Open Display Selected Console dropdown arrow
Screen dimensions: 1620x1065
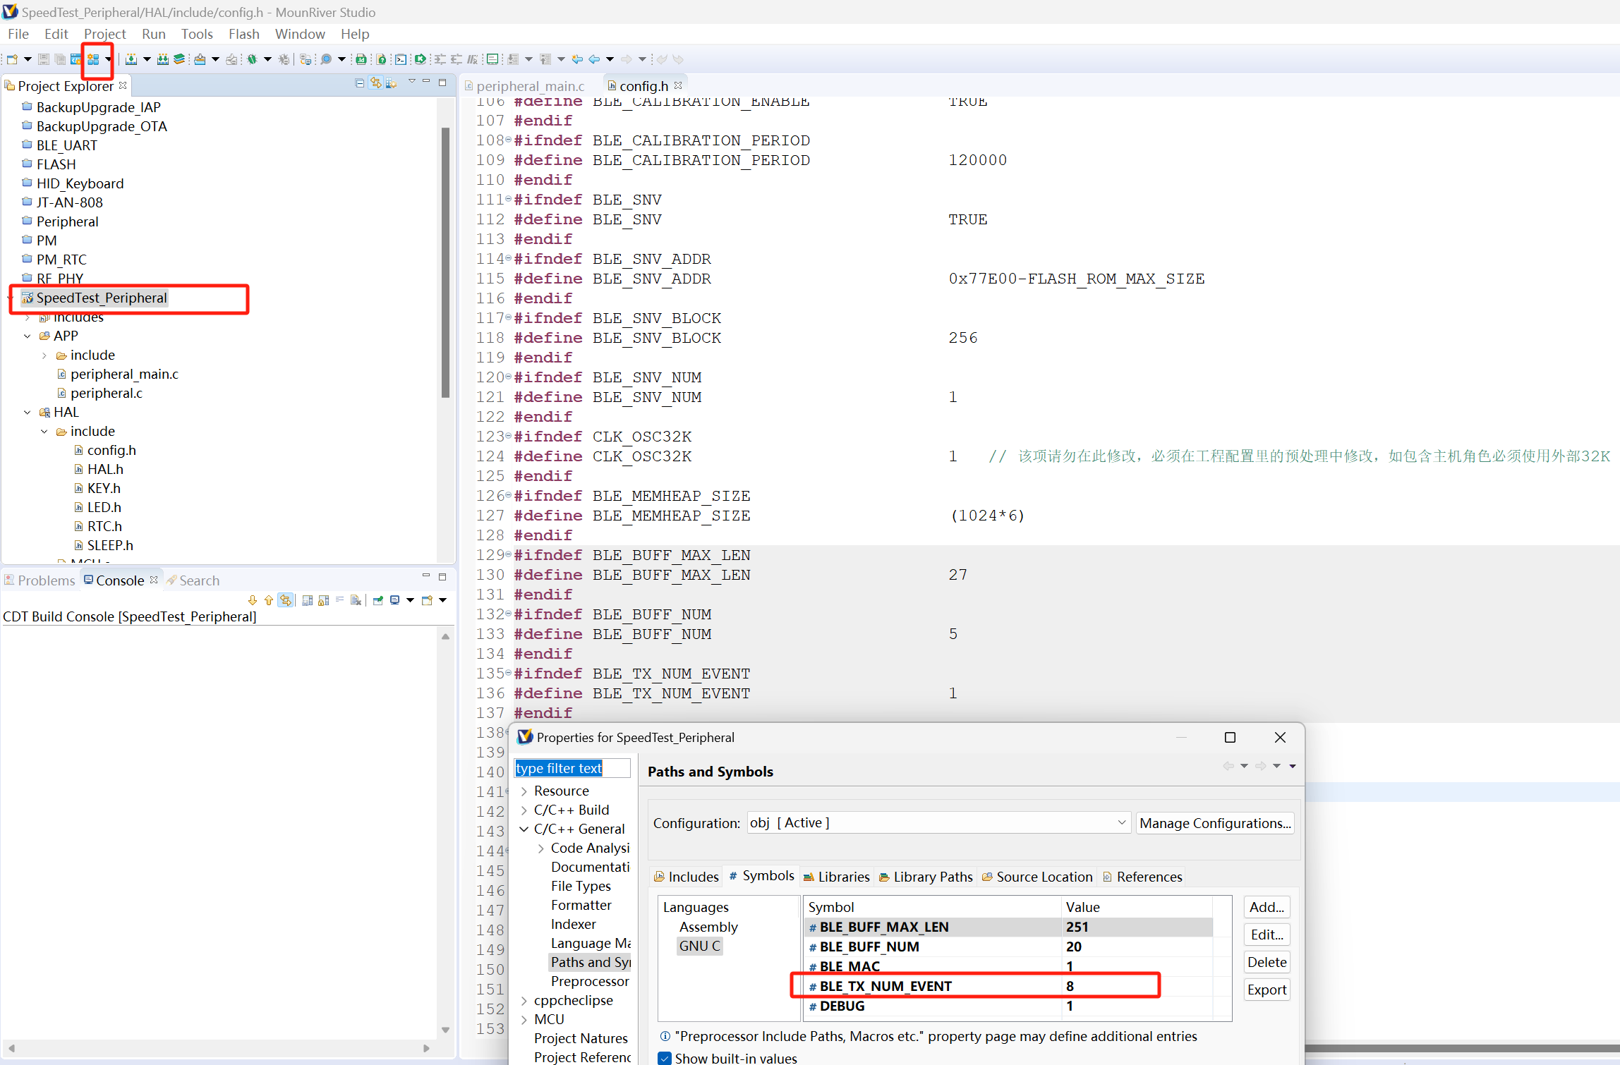tap(410, 600)
